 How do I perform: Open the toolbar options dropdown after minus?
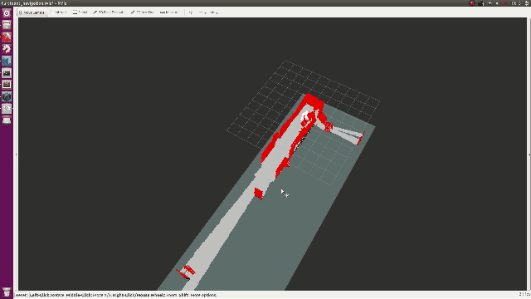[x=214, y=12]
